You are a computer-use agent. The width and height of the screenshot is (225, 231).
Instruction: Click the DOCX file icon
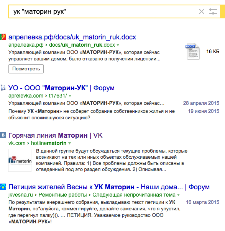click(x=193, y=51)
